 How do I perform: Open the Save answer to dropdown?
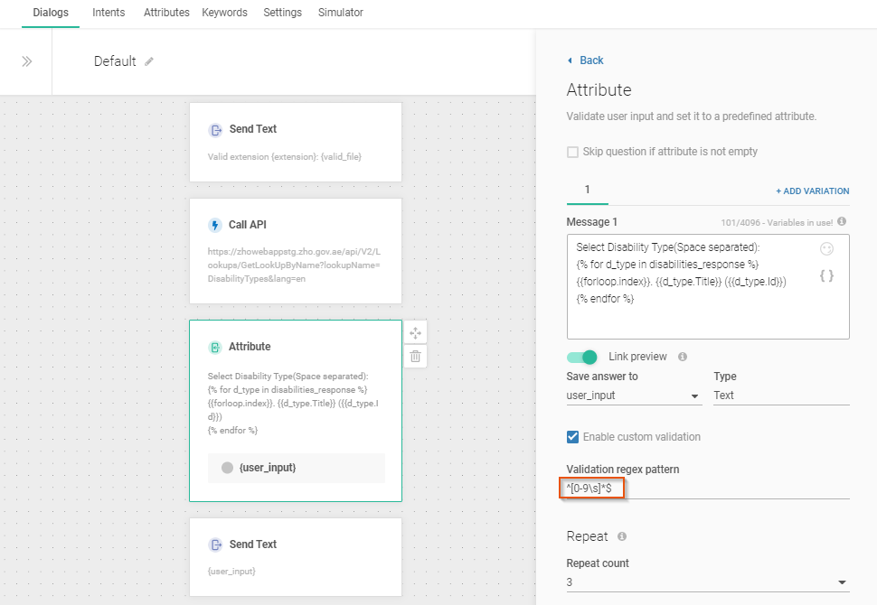[x=633, y=396]
